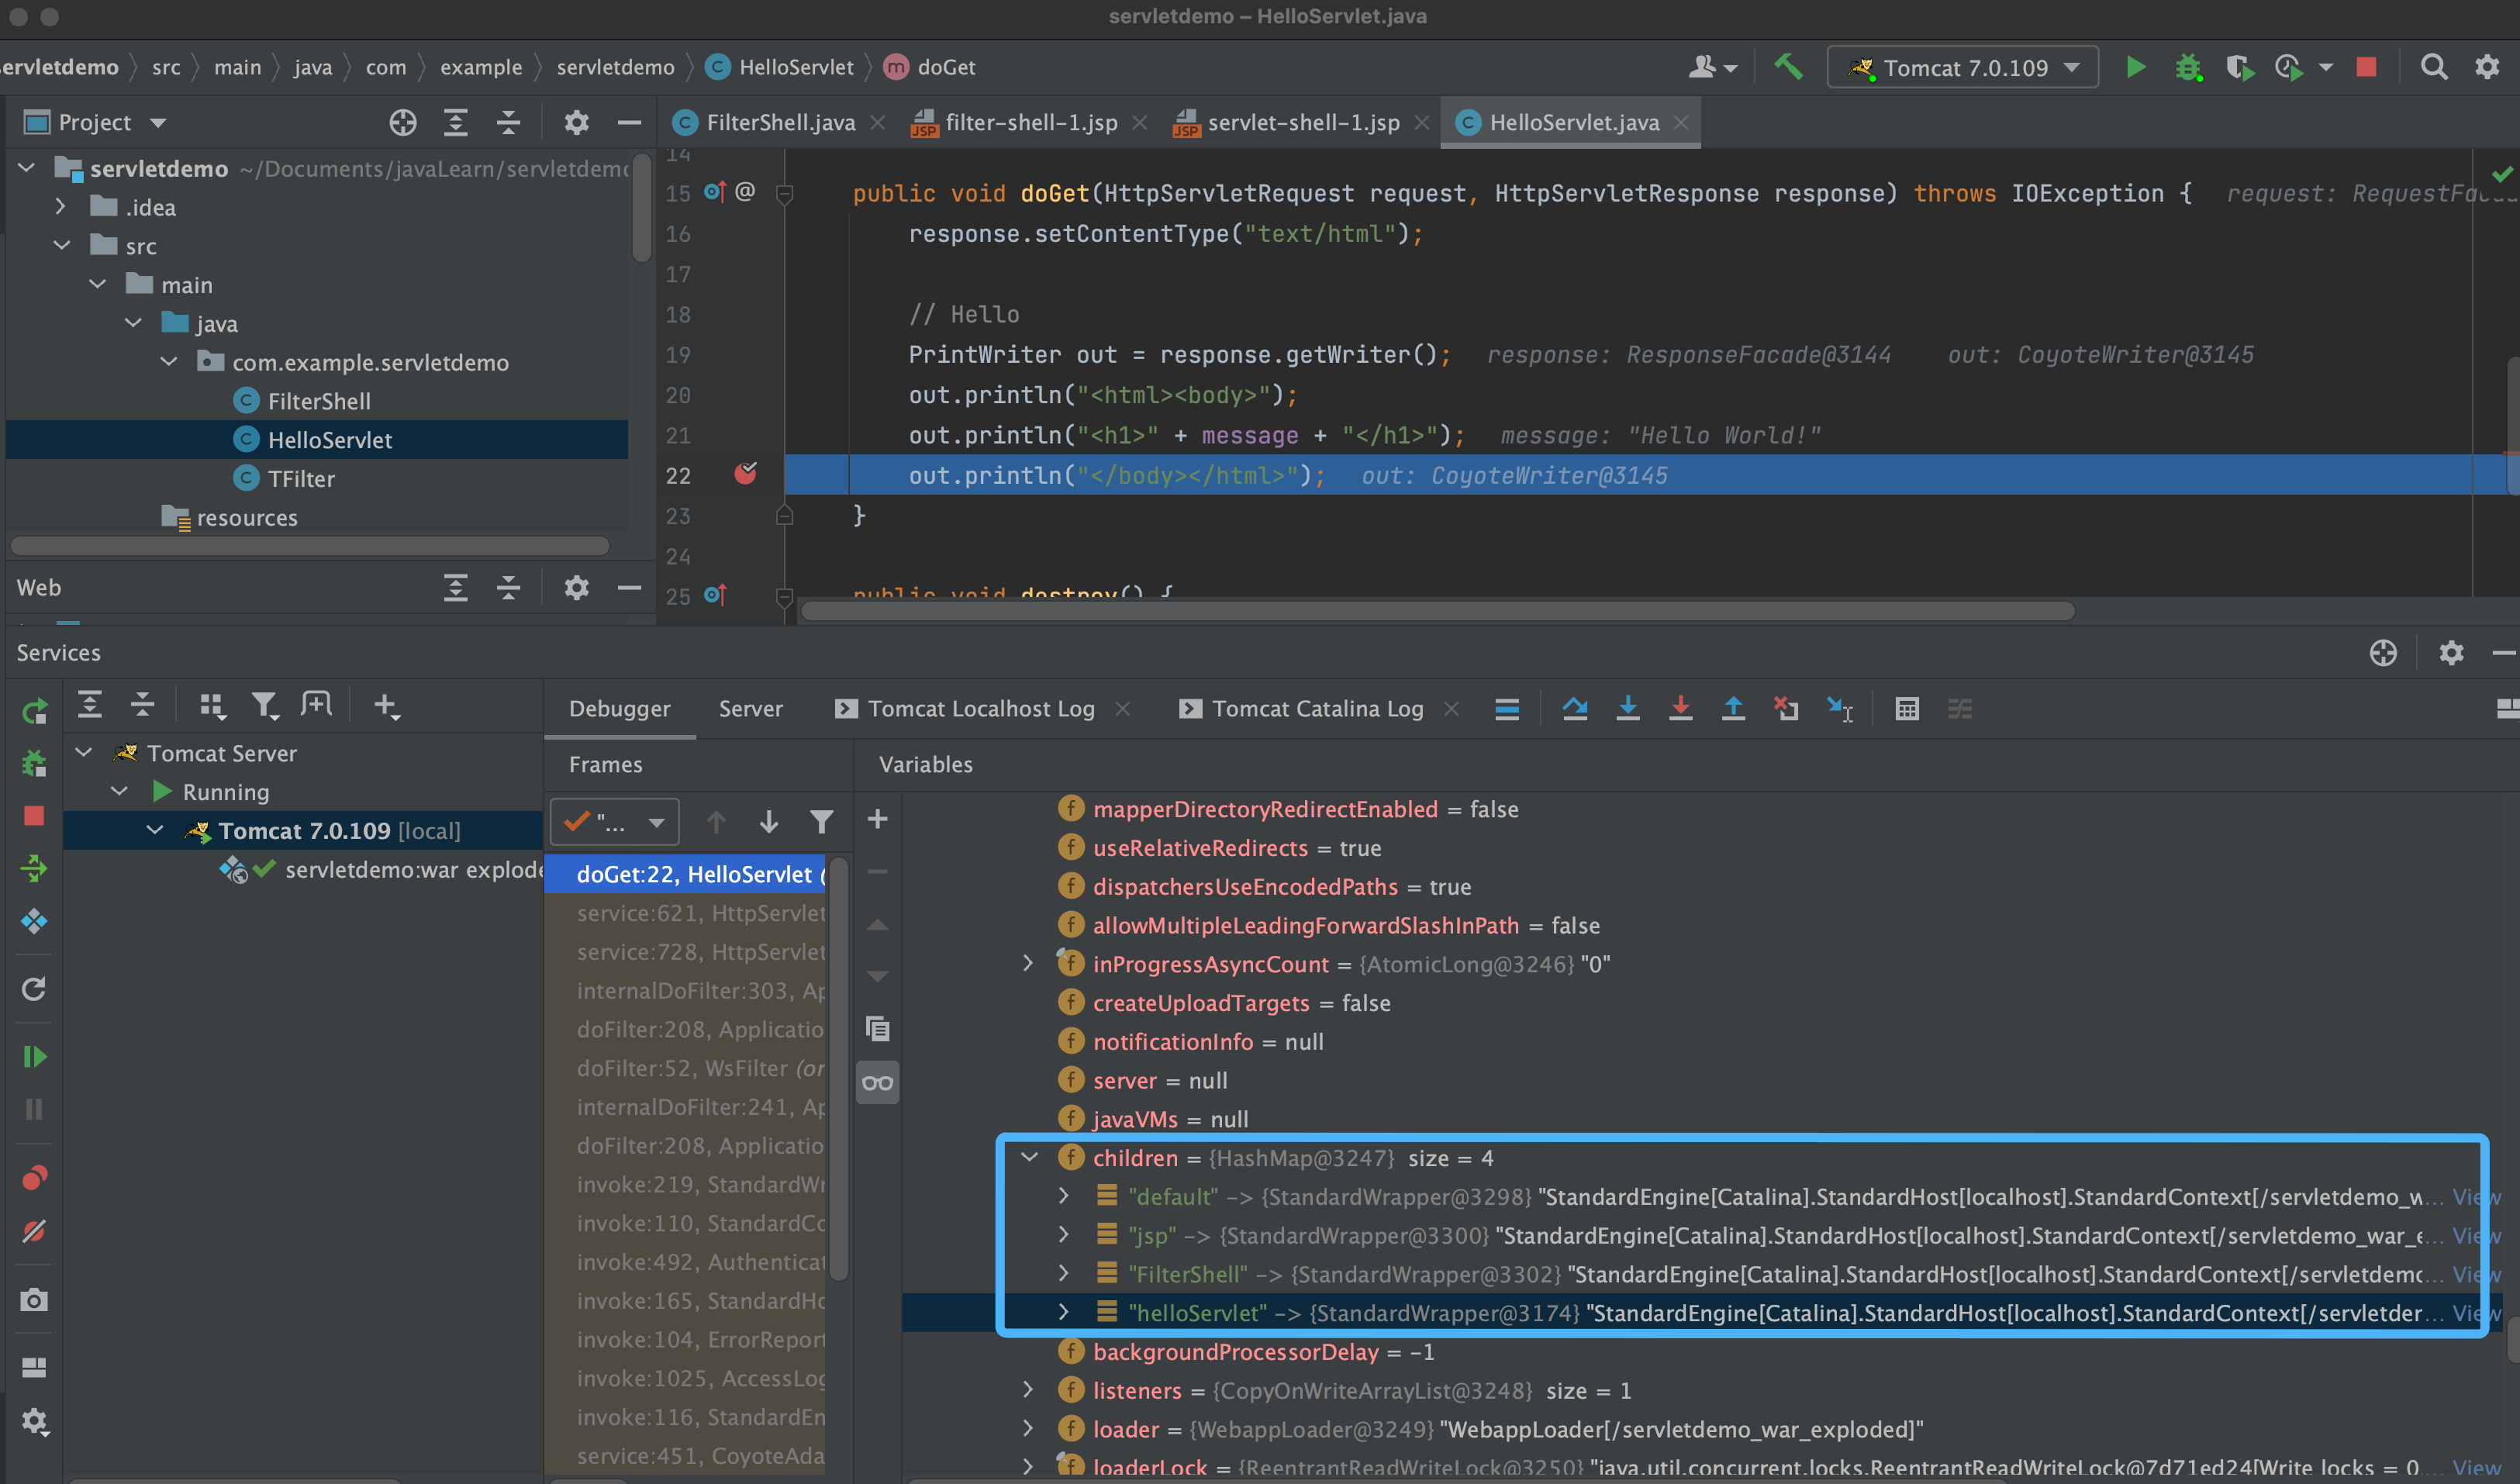2520x1484 pixels.
Task: Click the Debug bug icon in top toolbar
Action: (2188, 67)
